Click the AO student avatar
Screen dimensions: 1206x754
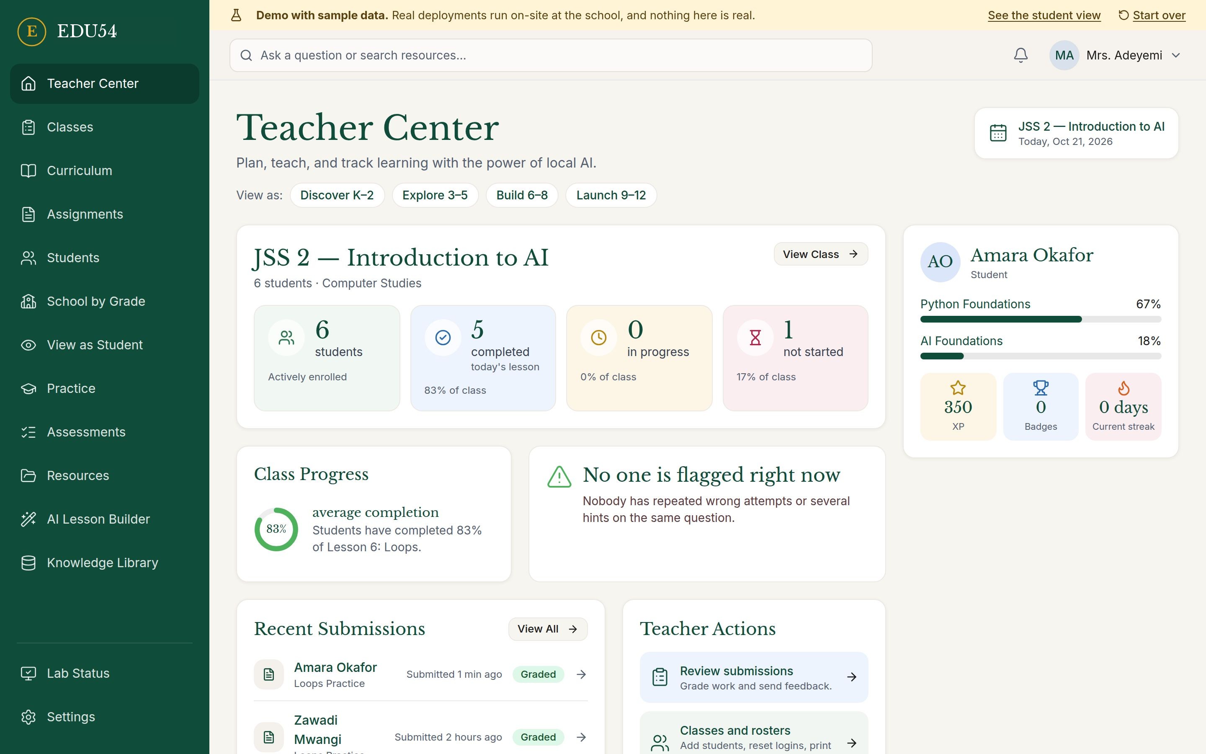click(x=940, y=262)
